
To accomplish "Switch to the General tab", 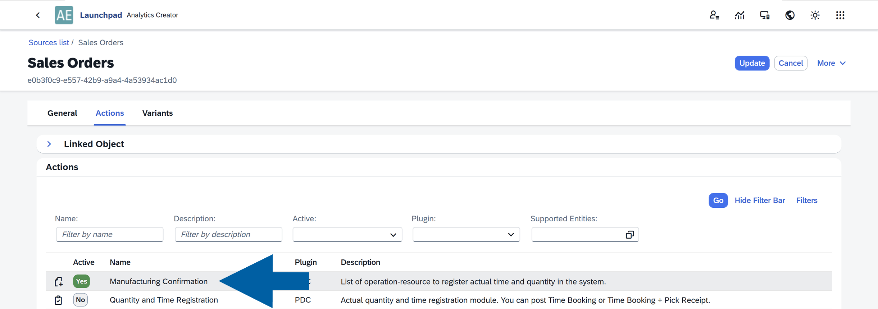I will point(62,113).
